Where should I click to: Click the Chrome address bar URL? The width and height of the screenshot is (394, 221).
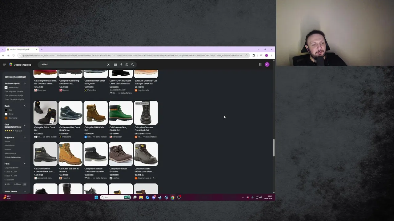[133, 56]
